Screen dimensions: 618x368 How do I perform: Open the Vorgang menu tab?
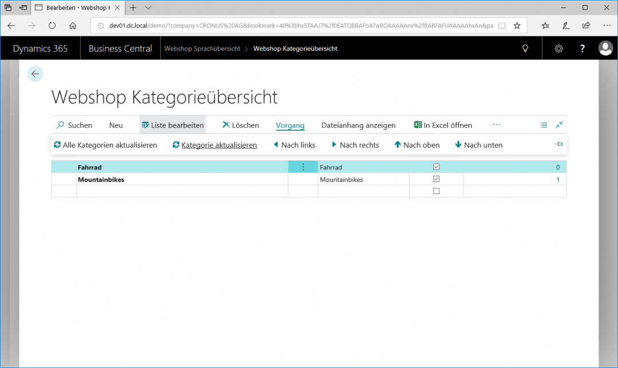click(x=290, y=125)
